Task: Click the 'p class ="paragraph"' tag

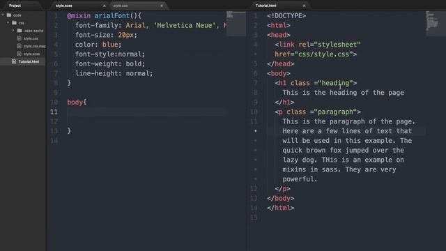Action: pyautogui.click(x=318, y=112)
